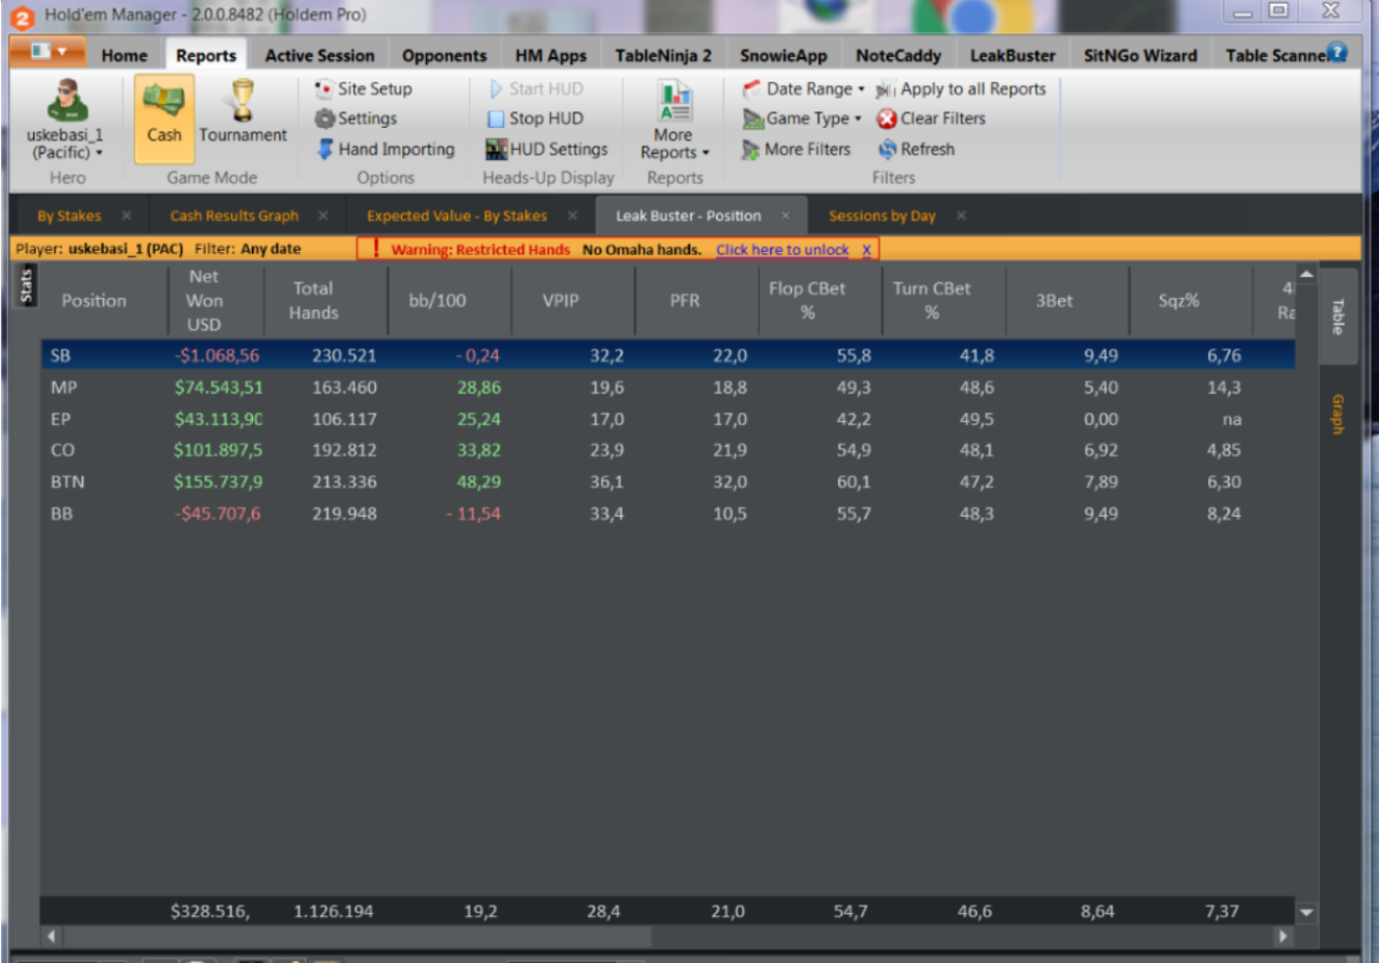Dismiss the Restricted Hands warning
Screen dimensions: 1379x963
click(867, 250)
